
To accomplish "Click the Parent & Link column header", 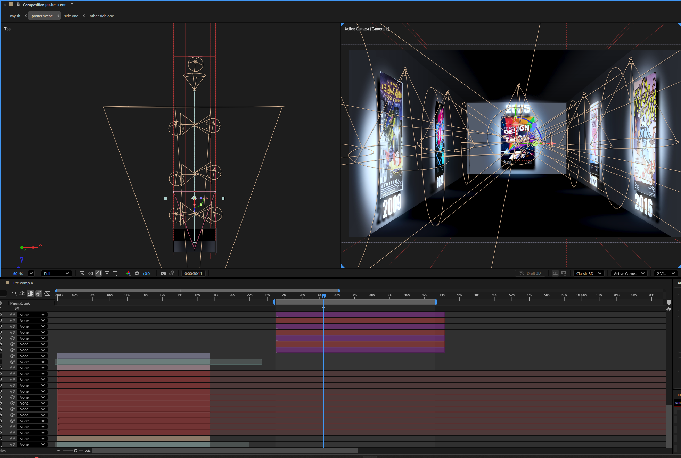I will (x=20, y=303).
